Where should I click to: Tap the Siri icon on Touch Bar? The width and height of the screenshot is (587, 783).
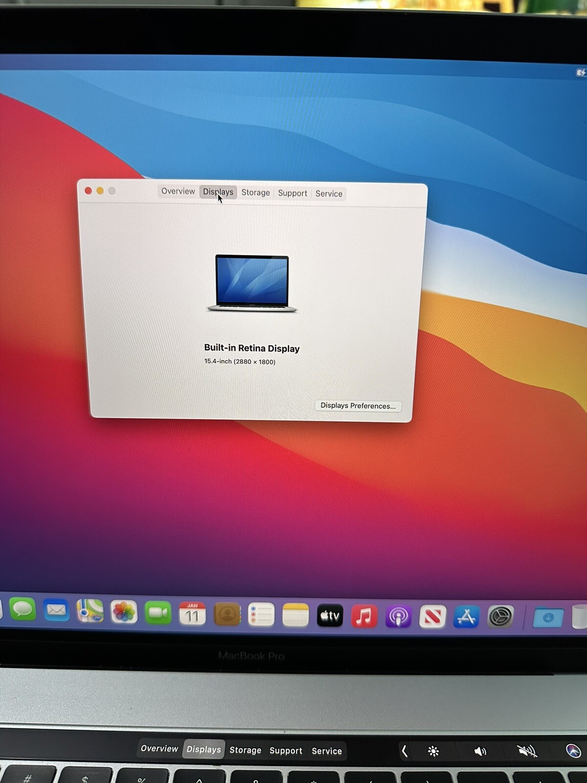click(573, 750)
